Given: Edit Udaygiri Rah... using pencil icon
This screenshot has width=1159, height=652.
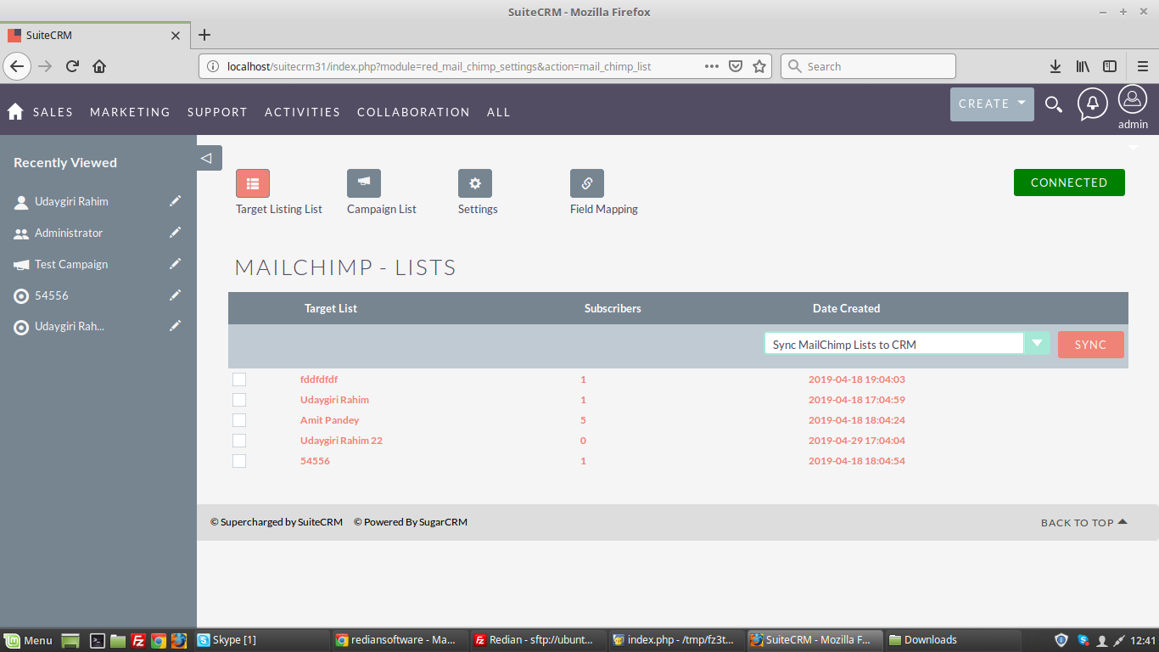Looking at the screenshot, I should pyautogui.click(x=175, y=326).
